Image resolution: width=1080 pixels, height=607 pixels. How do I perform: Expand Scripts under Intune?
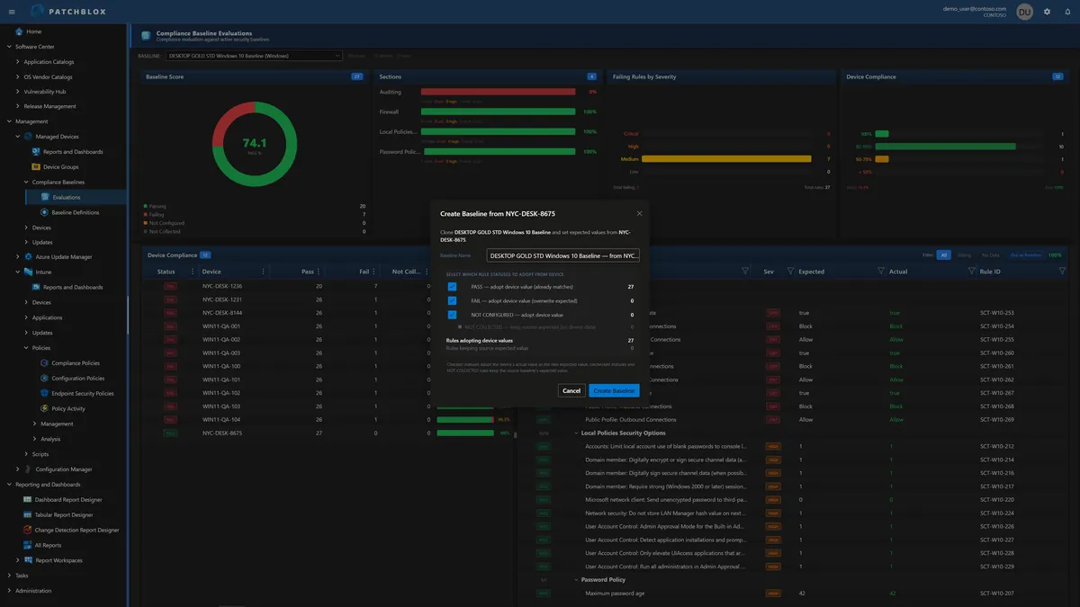coord(26,454)
